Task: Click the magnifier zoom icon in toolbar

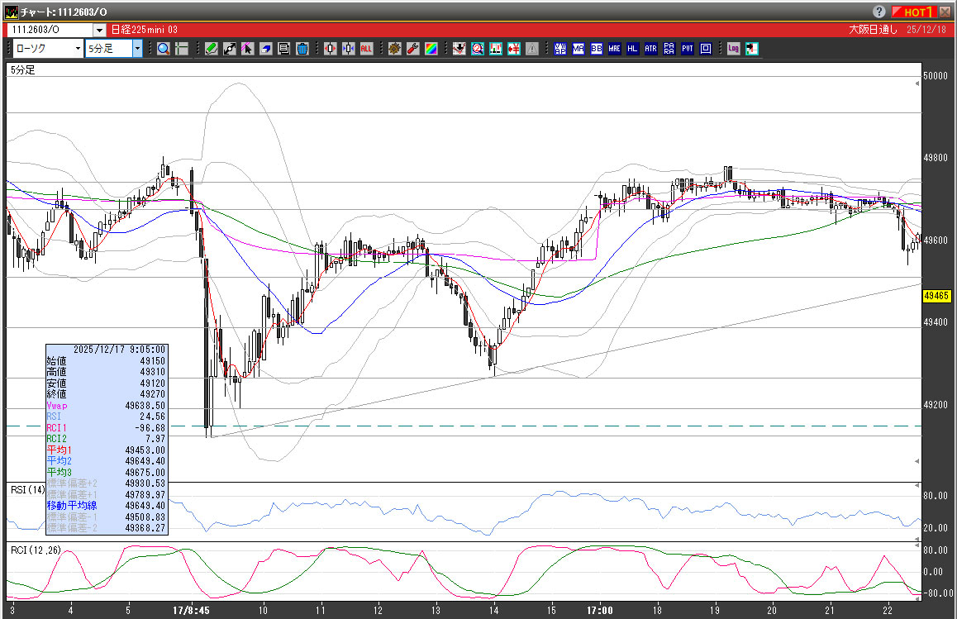Action: (164, 49)
